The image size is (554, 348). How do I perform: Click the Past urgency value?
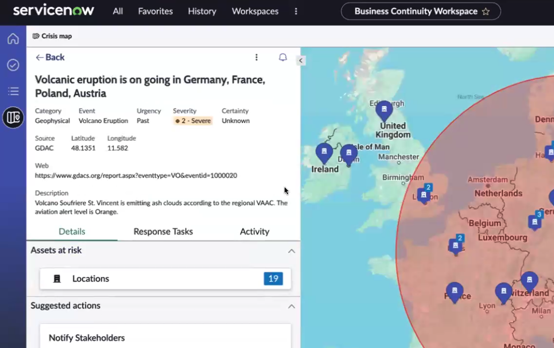click(143, 121)
